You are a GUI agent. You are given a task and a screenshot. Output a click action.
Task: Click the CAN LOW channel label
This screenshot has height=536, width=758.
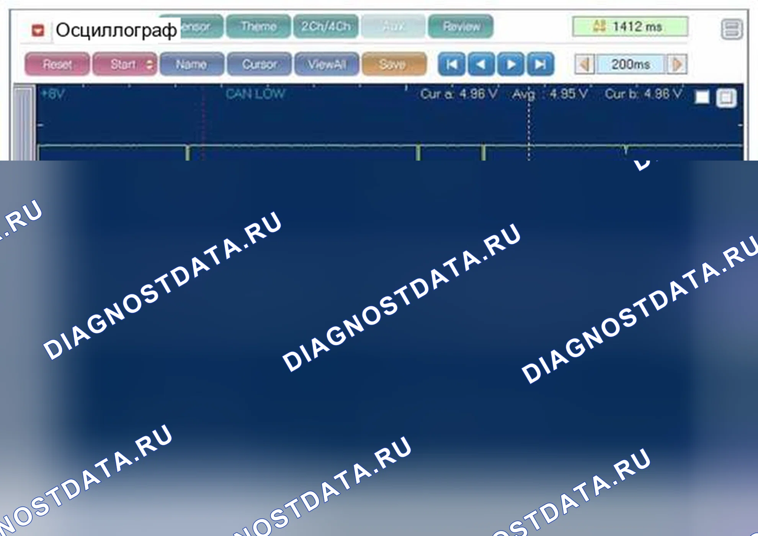tap(255, 94)
